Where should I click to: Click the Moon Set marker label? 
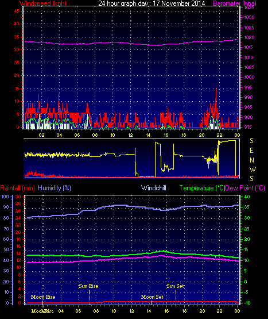point(152,297)
